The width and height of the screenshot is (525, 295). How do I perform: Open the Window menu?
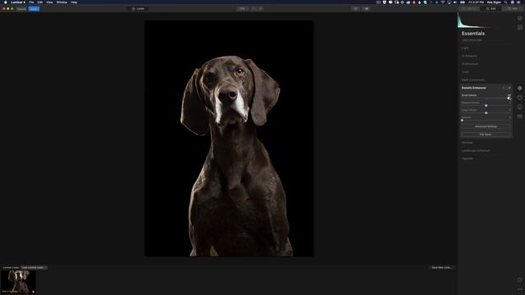tap(62, 2)
